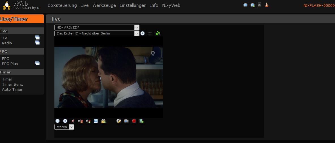Take a snapshot with the camera icon
335x143 pixels.
tap(126, 121)
